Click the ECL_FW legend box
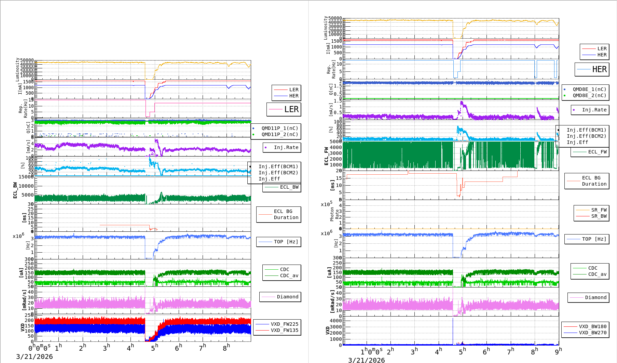Image resolution: width=617 pixels, height=363 pixels. point(590,152)
